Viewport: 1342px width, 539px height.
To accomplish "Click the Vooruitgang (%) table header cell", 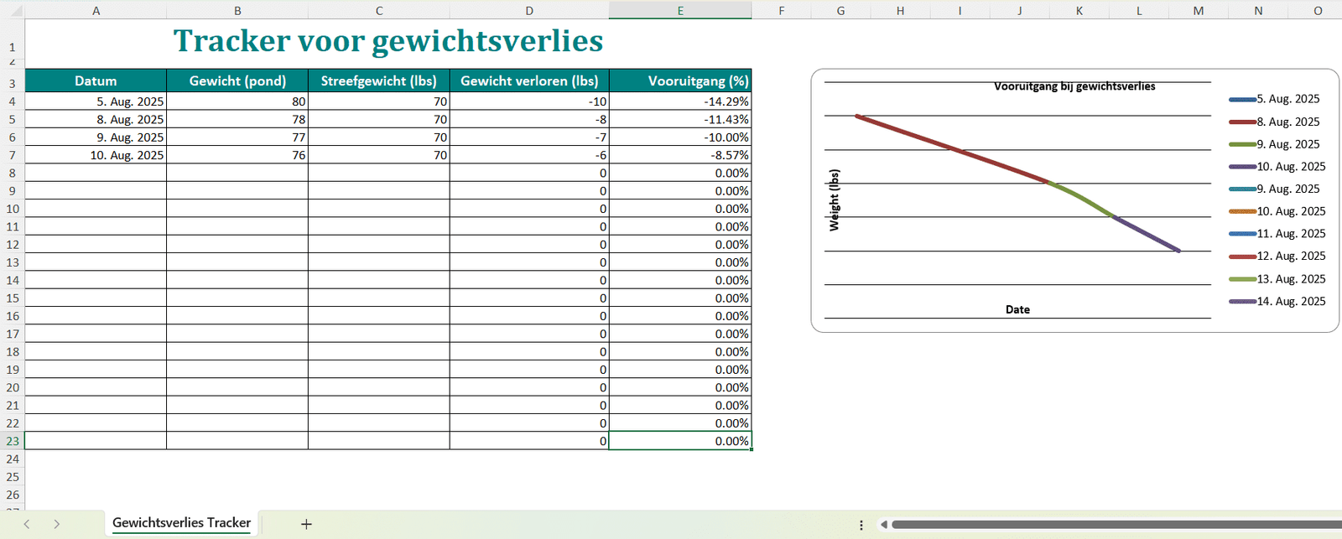I will coord(680,81).
